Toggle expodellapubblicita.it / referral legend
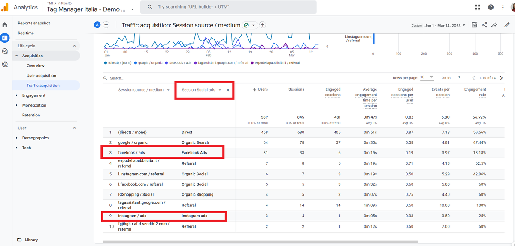This screenshot has height=246, width=515. (275, 62)
